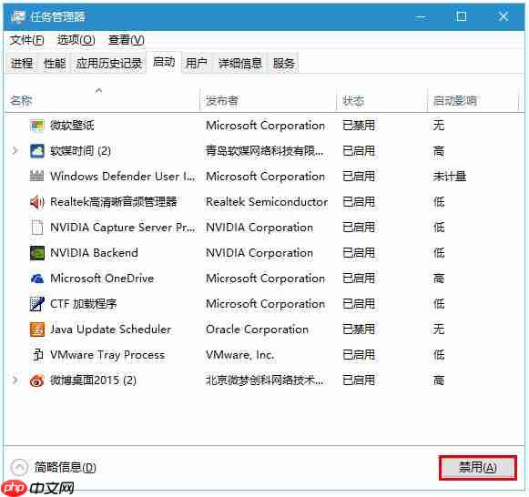
Task: Maximize the Task Manager window
Action: [x=461, y=16]
